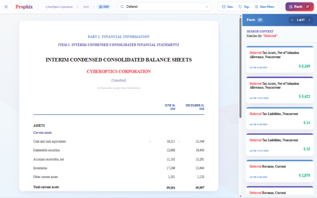Click the Cash and cash equivalents label
The height and width of the screenshot is (198, 317).
[x=50, y=142]
